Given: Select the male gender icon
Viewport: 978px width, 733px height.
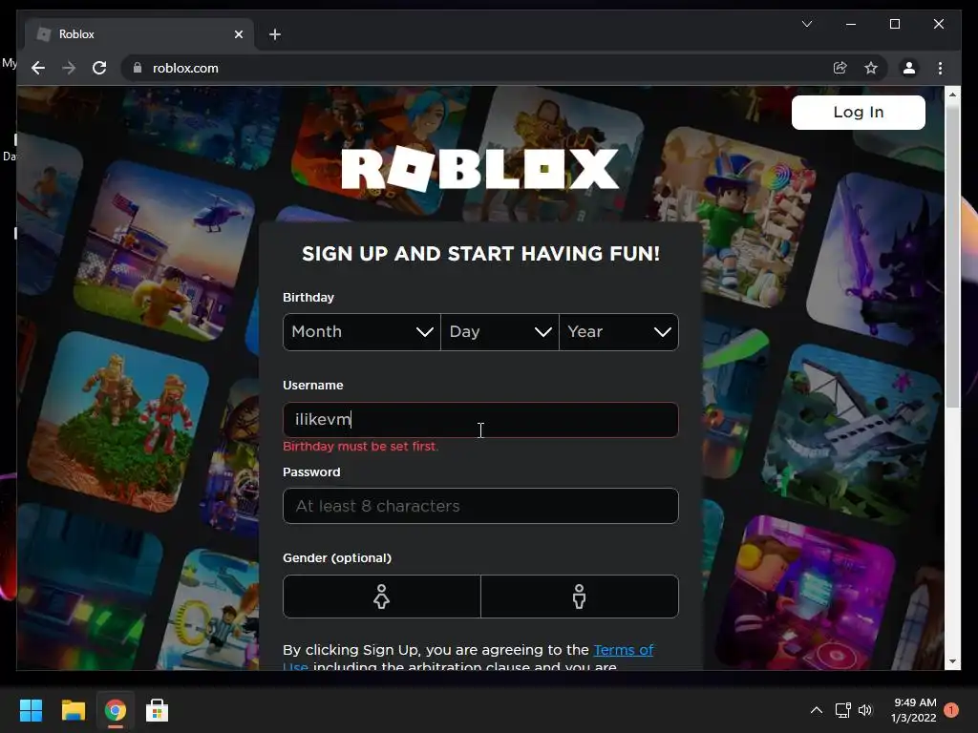Looking at the screenshot, I should point(580,597).
